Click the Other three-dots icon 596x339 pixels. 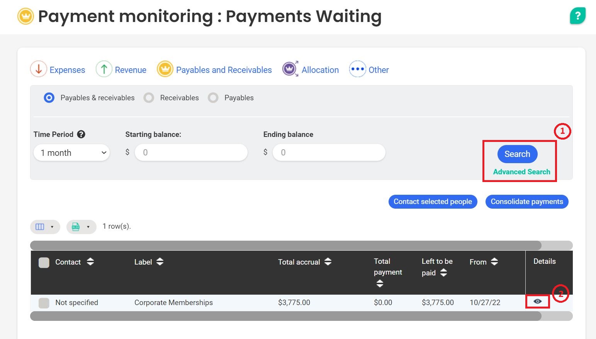[x=357, y=69]
